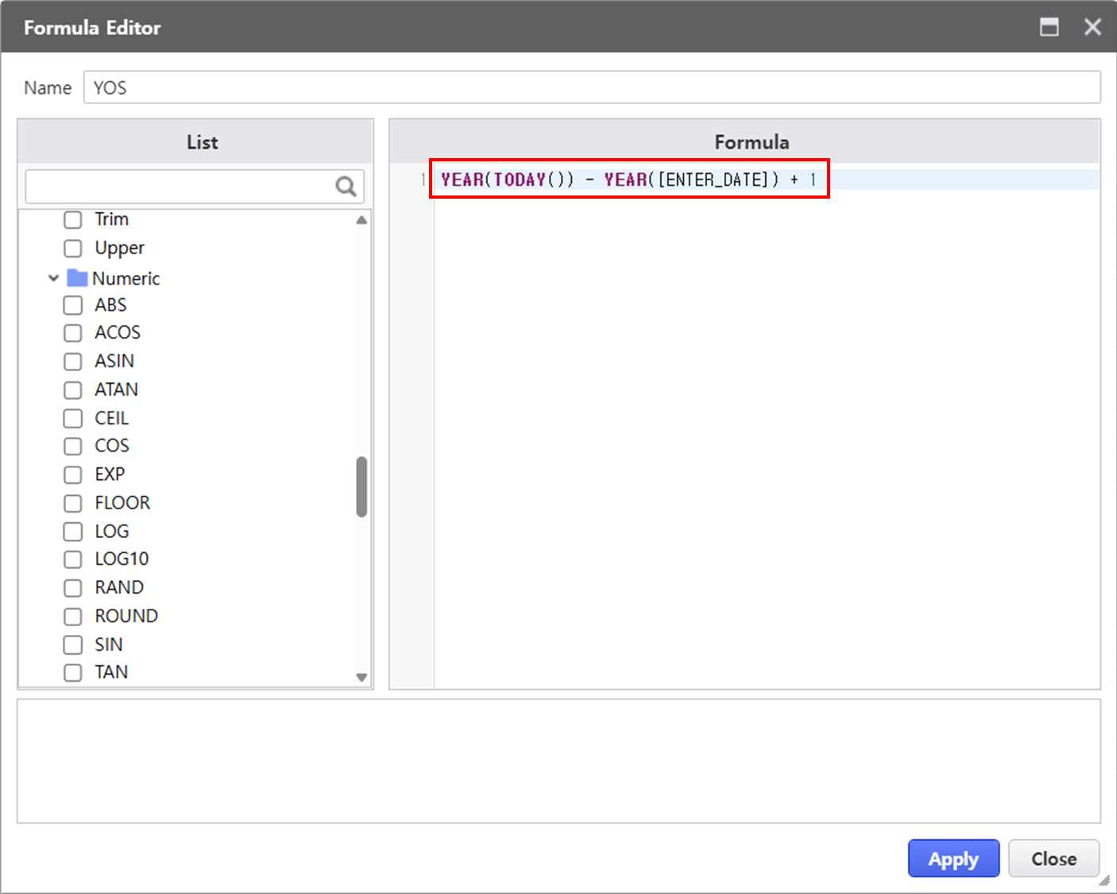Select the "Numeric" folder label
Screen dimensions: 1117x894
tap(126, 278)
